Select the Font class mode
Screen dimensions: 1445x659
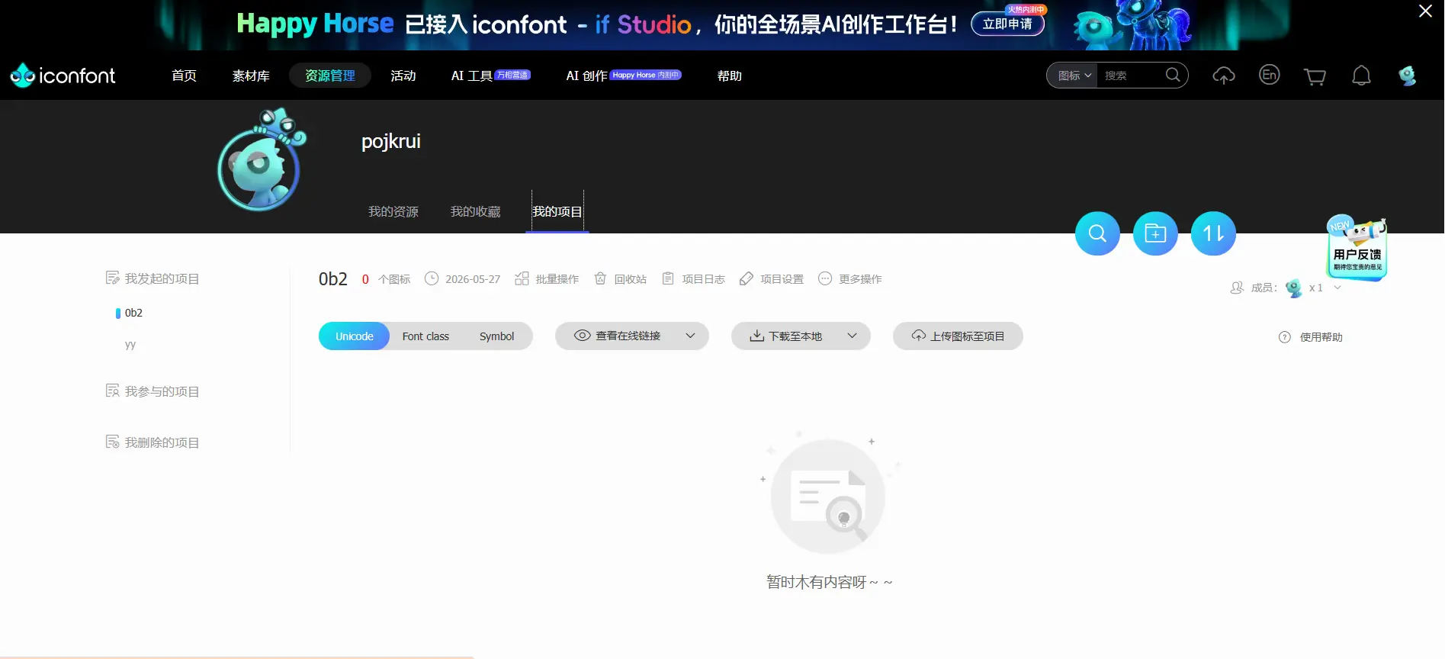(425, 336)
